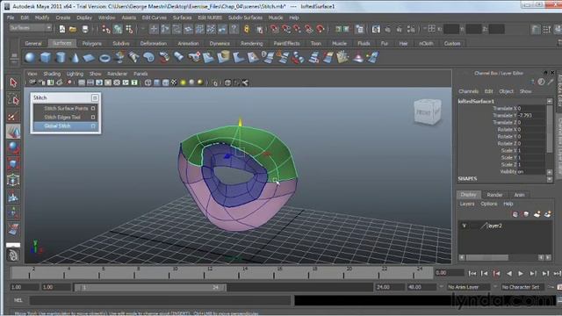Click the range slider bar
This screenshot has width=562, height=316.
[150, 287]
